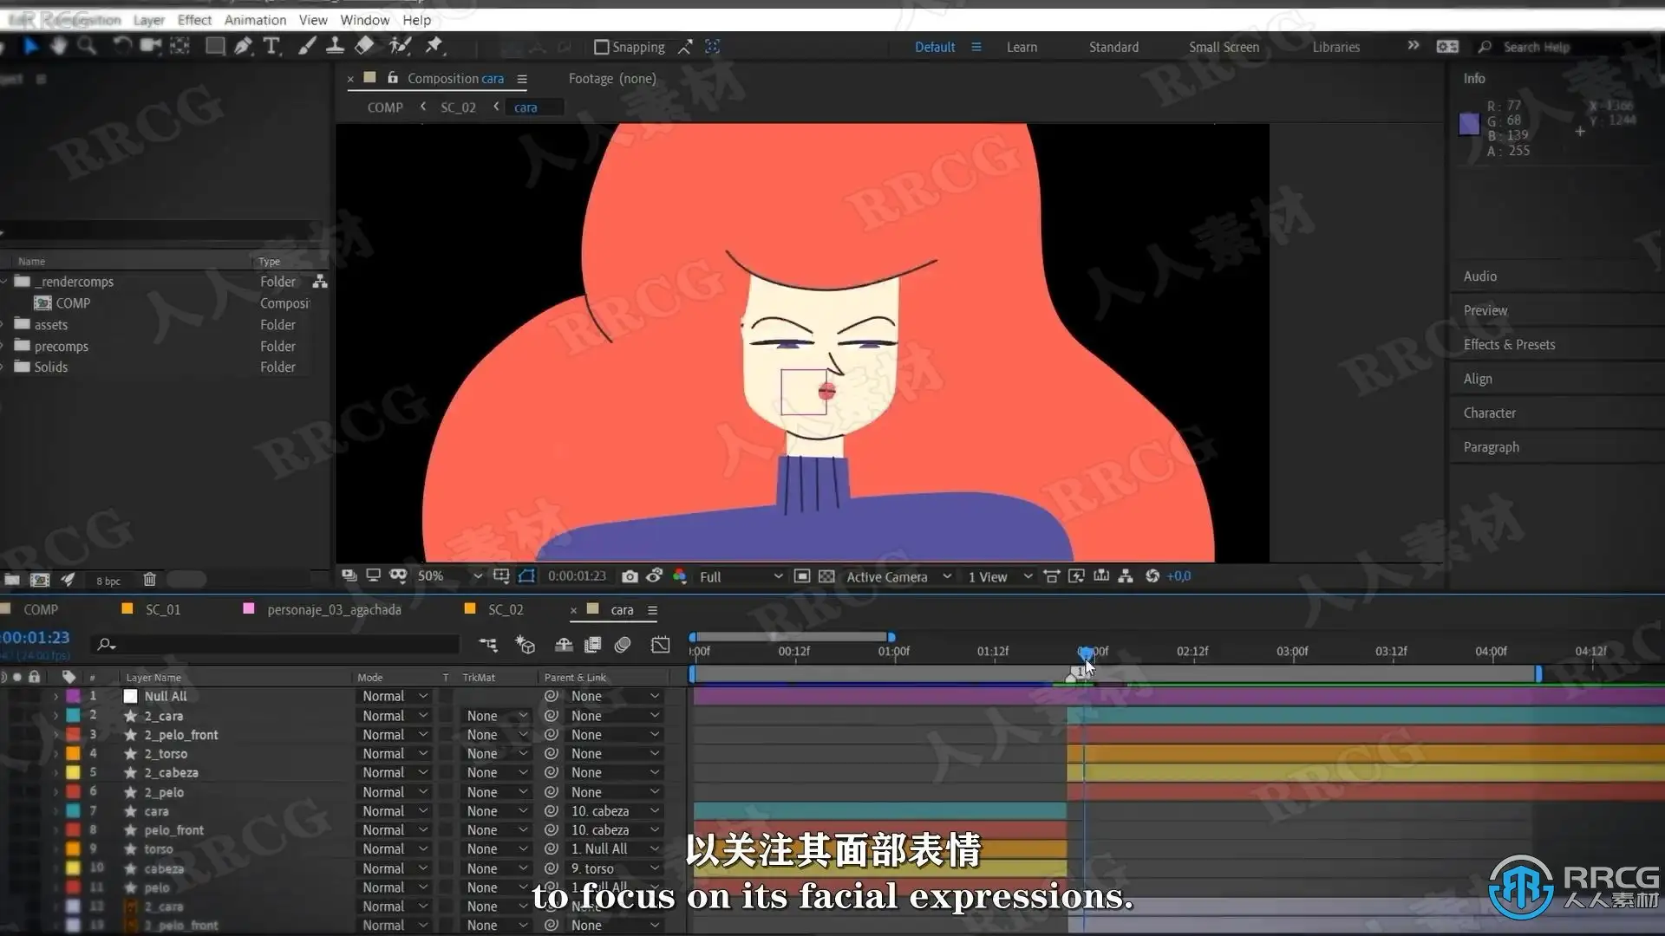Open the Effects & Presets panel

click(1509, 344)
